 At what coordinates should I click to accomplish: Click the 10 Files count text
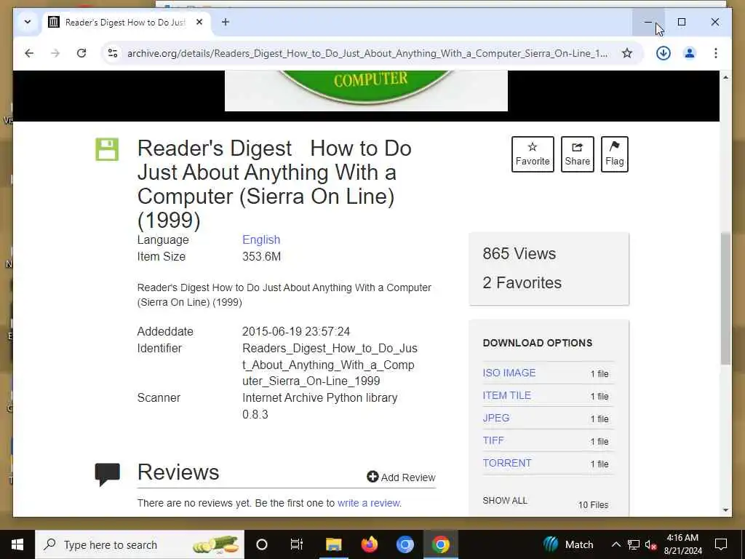593,505
